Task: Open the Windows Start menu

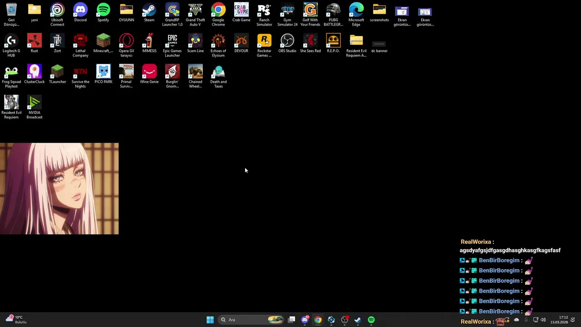Action: [x=210, y=320]
